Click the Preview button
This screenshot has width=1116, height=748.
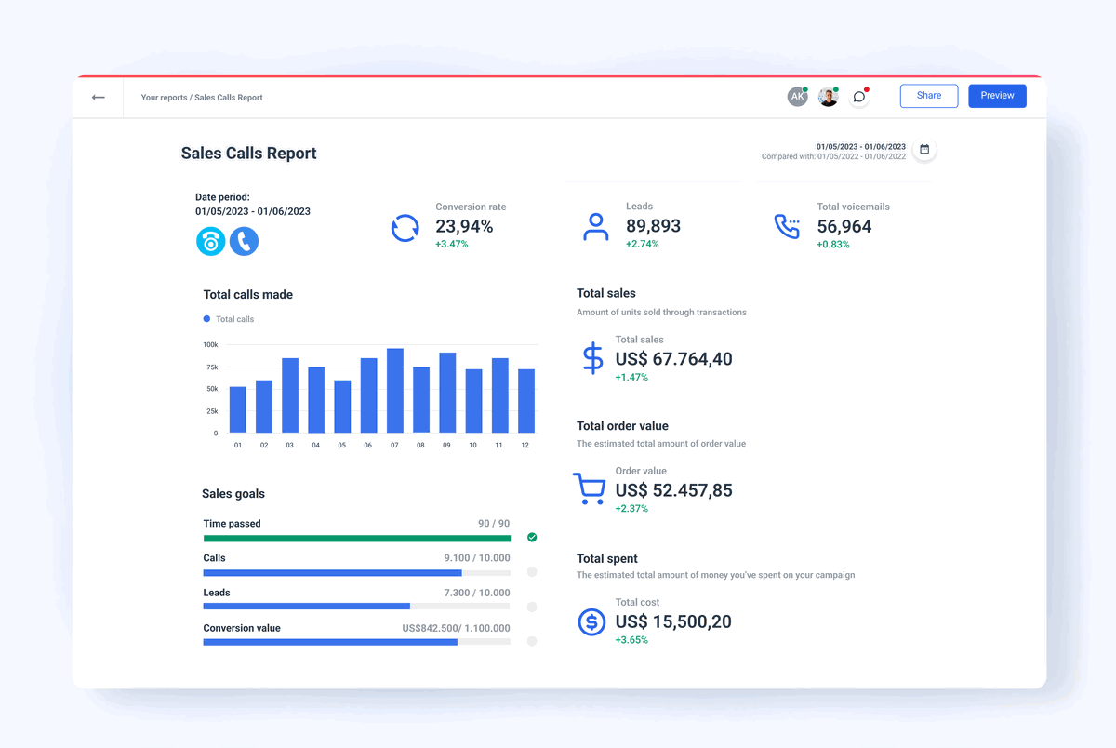pyautogui.click(x=997, y=95)
